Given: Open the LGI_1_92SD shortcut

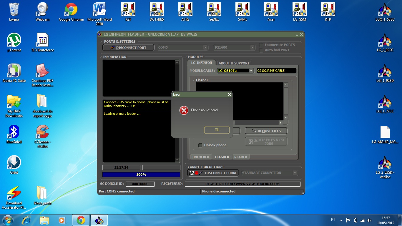Looking at the screenshot, I should coord(385,73).
